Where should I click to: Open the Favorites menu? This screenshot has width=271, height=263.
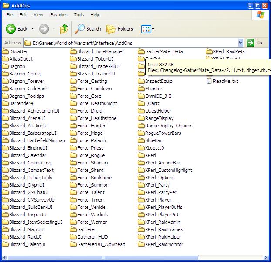[58, 15]
